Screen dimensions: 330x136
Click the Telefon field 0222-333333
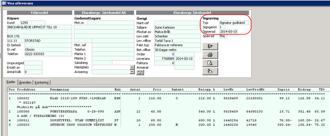pyautogui.click(x=48, y=54)
